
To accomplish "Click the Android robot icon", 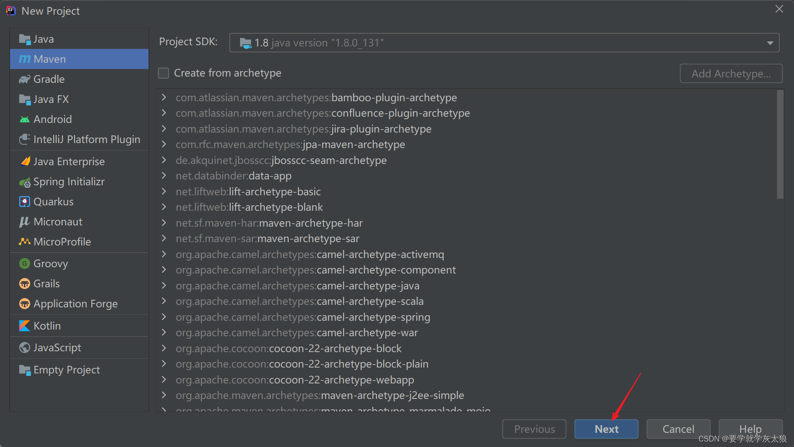I will [25, 120].
